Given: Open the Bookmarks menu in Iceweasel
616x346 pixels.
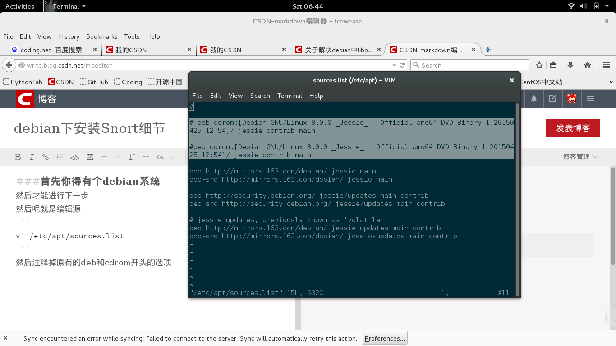Looking at the screenshot, I should (x=101, y=36).
